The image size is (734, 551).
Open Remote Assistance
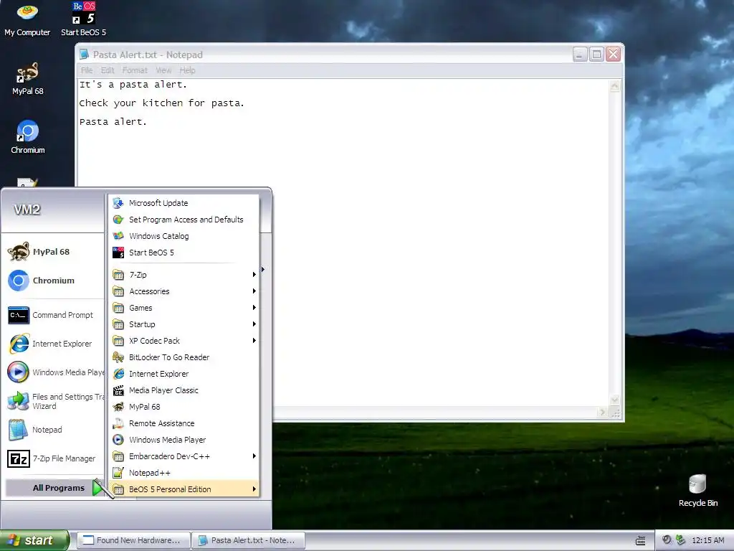(x=184, y=423)
